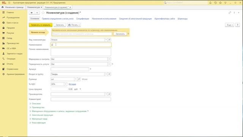The image size is (243, 137).
Task: Add form to favorites star
Action: [x=43, y=13]
